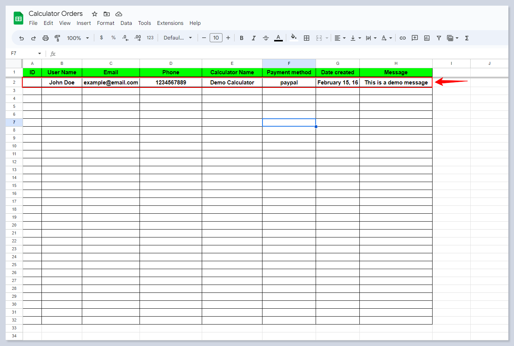Image resolution: width=514 pixels, height=346 pixels.
Task: Click the undo arrow icon
Action: pyautogui.click(x=21, y=38)
